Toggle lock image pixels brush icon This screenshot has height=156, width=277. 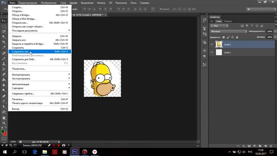point(228,37)
